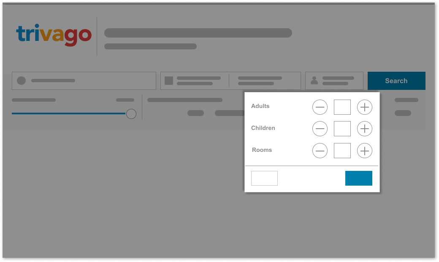Screen dimensions: 439x262
Task: Increase Rooms count with plus icon
Action: (x=365, y=151)
